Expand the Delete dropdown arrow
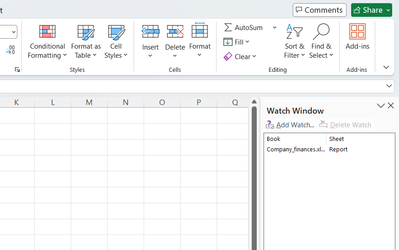The height and width of the screenshot is (250, 399). (175, 55)
